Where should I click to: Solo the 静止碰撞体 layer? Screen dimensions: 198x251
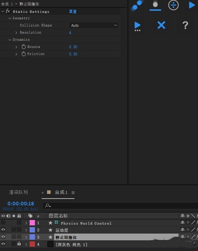coord(14,237)
